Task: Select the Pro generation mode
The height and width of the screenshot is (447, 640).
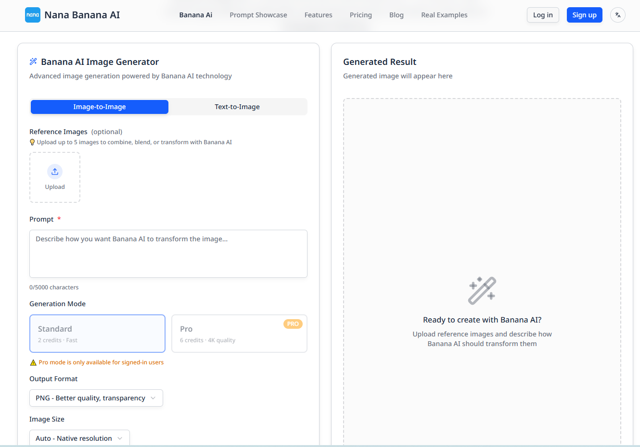Action: 239,333
